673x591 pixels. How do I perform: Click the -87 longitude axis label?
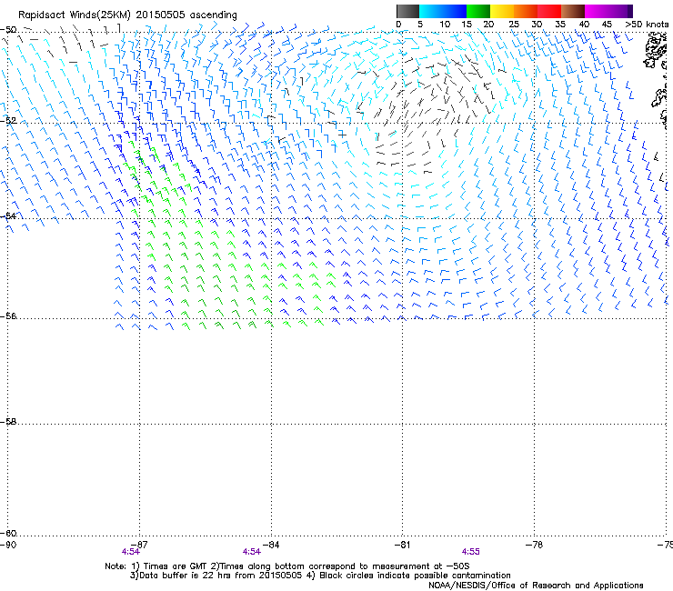click(x=139, y=545)
